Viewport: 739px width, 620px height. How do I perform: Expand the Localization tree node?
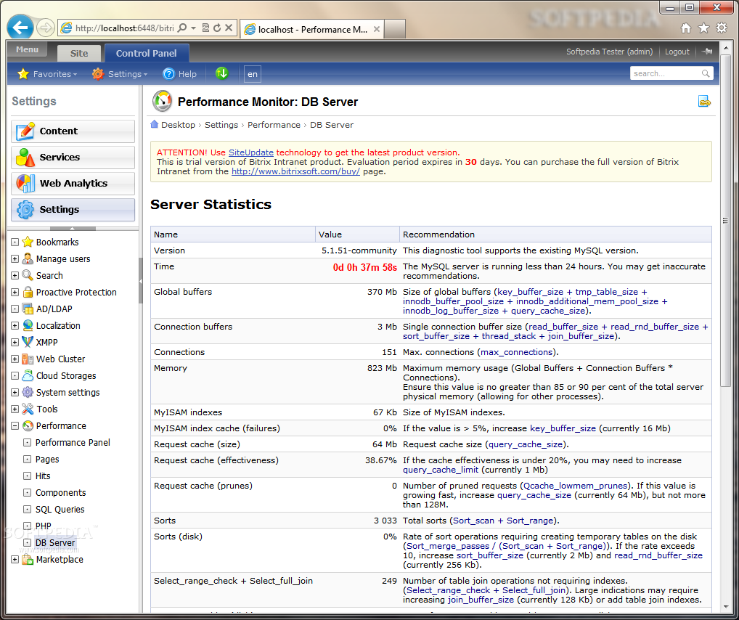point(15,325)
